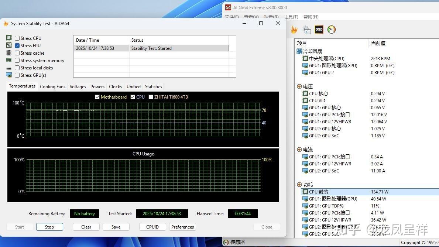Click the report wizard toolbar icon
Viewport: 439px width, 247px height.
tap(307, 30)
